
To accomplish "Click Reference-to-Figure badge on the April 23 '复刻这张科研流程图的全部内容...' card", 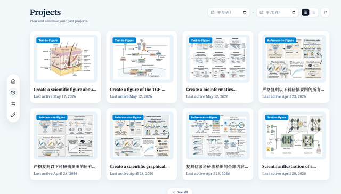I will pos(204,117).
